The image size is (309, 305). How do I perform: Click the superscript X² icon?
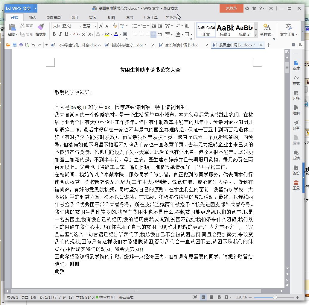click(x=84, y=34)
